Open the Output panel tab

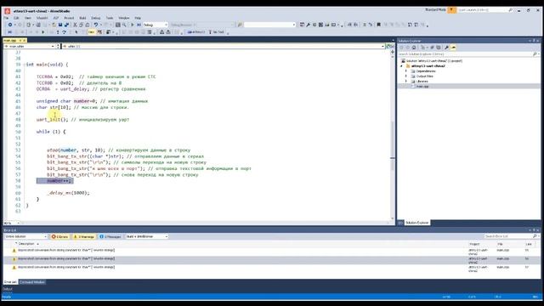click(8, 289)
